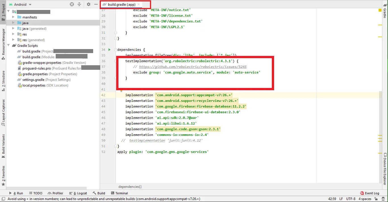
Task: Click the green run arrow beside dependencies
Action: point(109,50)
